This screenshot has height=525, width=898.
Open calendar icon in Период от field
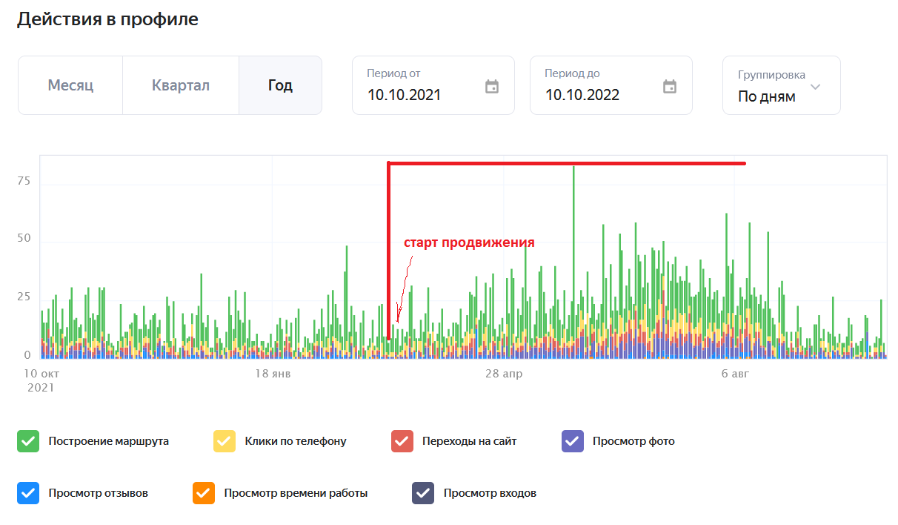492,87
